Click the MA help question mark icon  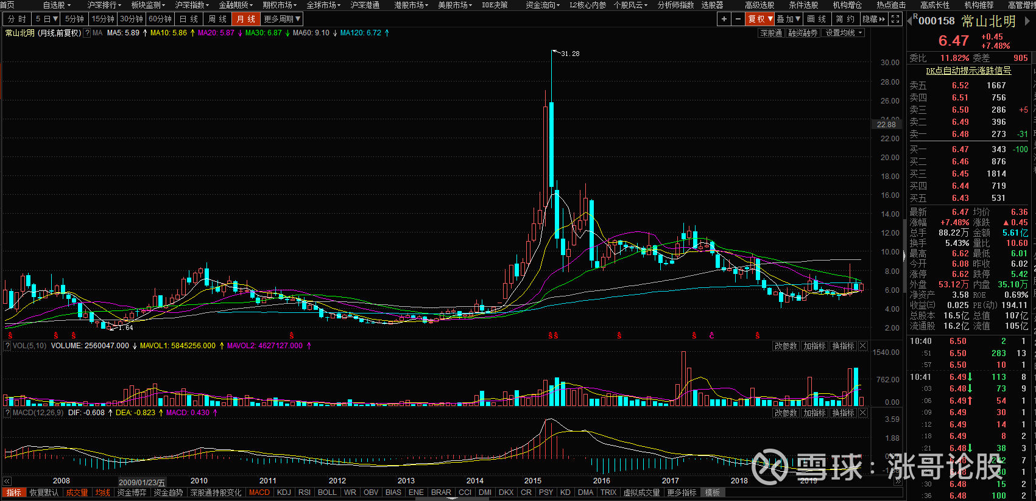coord(87,33)
